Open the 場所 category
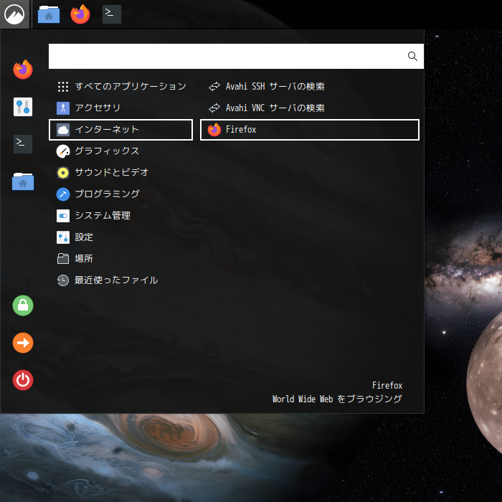 click(x=120, y=259)
